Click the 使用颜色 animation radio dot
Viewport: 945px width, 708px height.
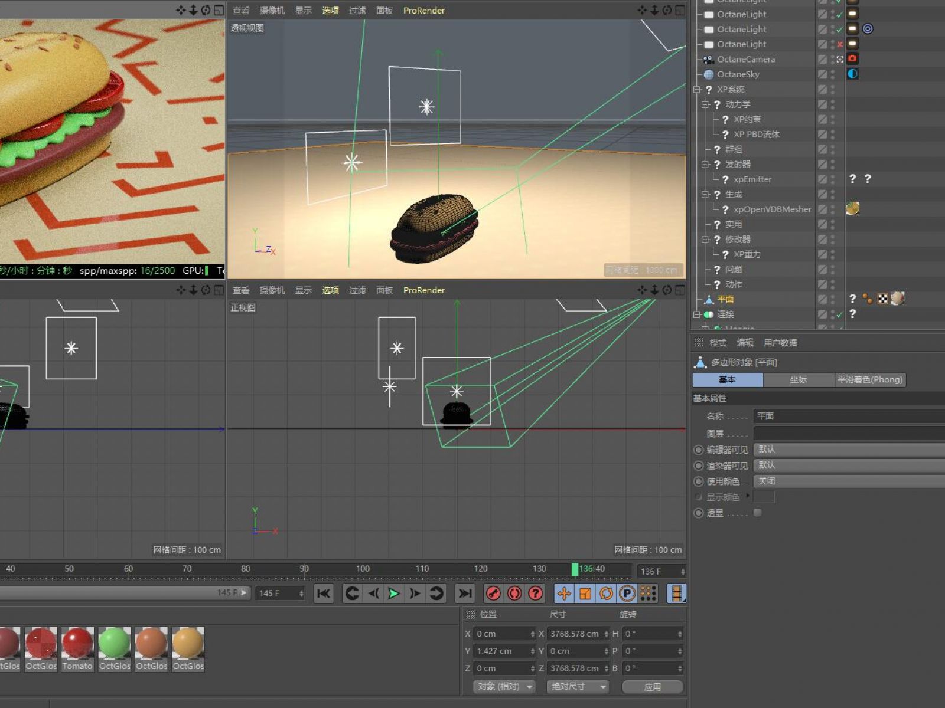(699, 481)
